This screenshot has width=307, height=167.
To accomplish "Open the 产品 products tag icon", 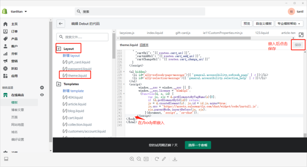I will pos(6,39).
